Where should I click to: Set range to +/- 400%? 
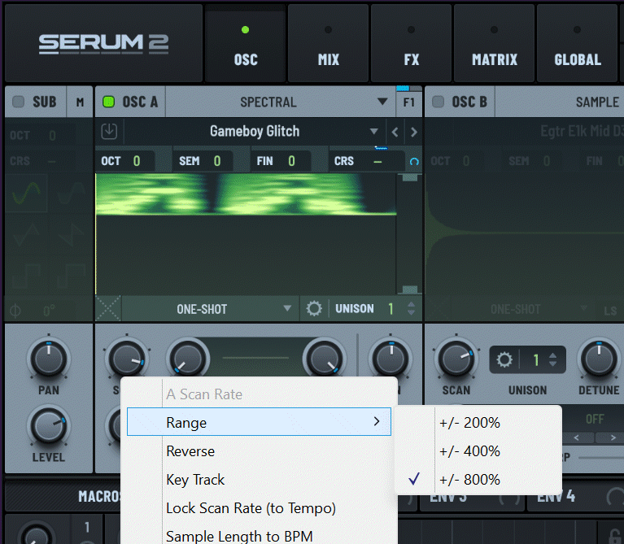[x=478, y=451]
